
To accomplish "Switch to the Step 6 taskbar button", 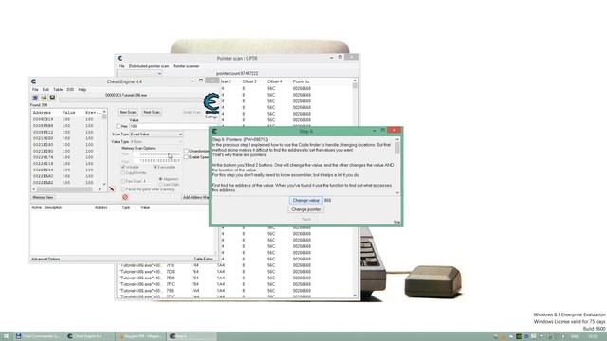I will click(x=192, y=336).
